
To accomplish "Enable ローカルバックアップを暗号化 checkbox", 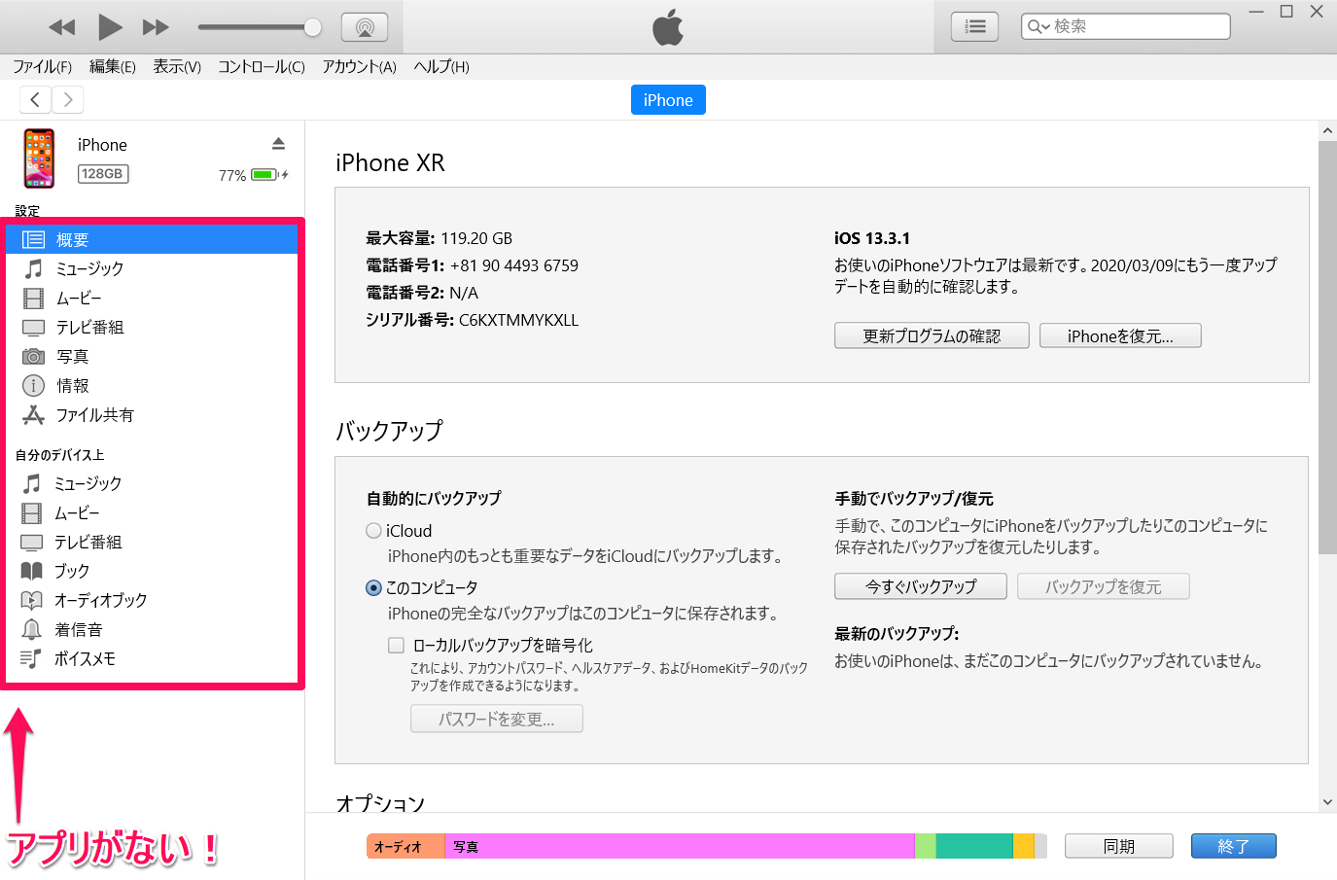I will pyautogui.click(x=396, y=645).
